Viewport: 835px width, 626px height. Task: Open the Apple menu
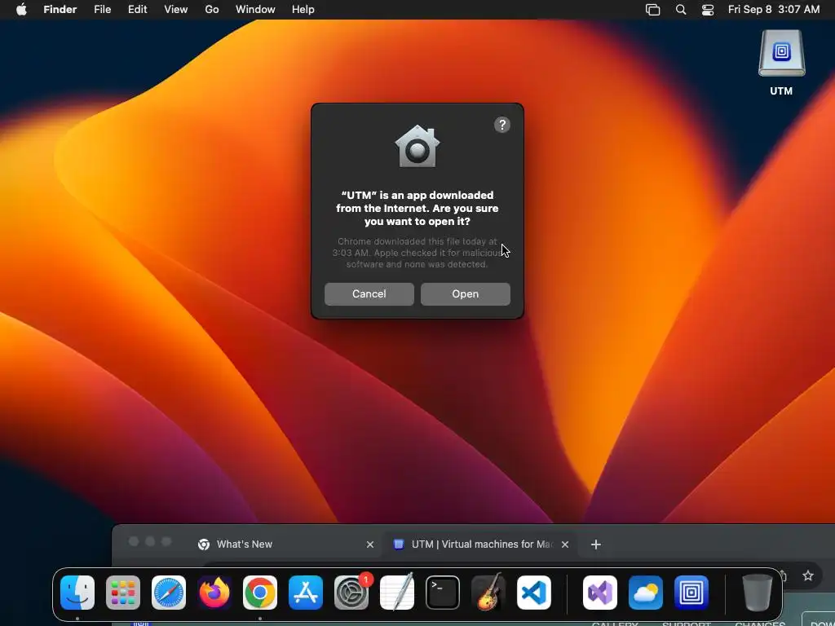pyautogui.click(x=21, y=10)
